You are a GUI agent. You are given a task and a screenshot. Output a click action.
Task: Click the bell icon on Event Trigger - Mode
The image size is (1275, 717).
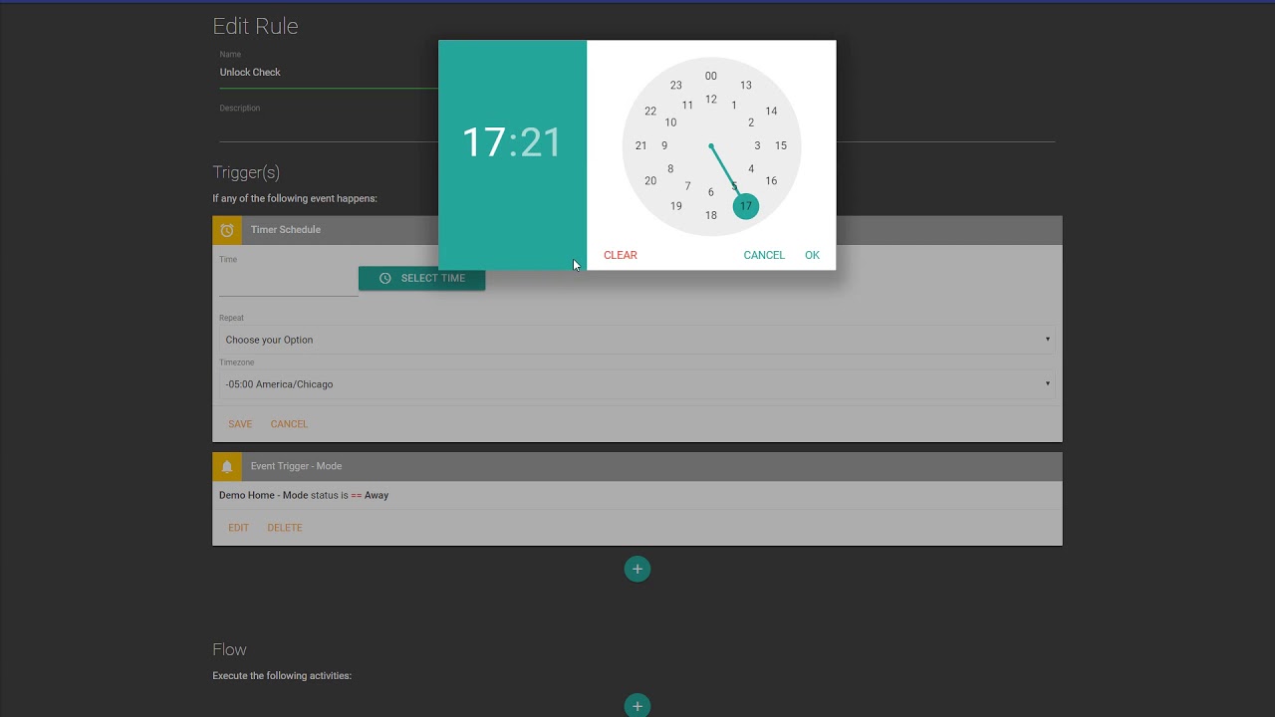pyautogui.click(x=227, y=466)
